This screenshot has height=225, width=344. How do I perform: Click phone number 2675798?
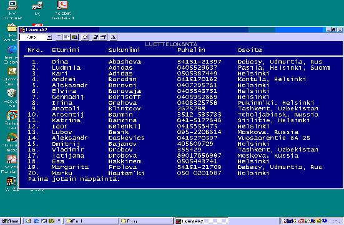pos(191,108)
